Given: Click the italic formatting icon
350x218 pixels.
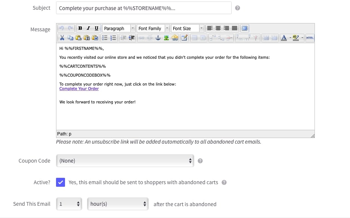Looking at the screenshot, I should click(x=88, y=28).
